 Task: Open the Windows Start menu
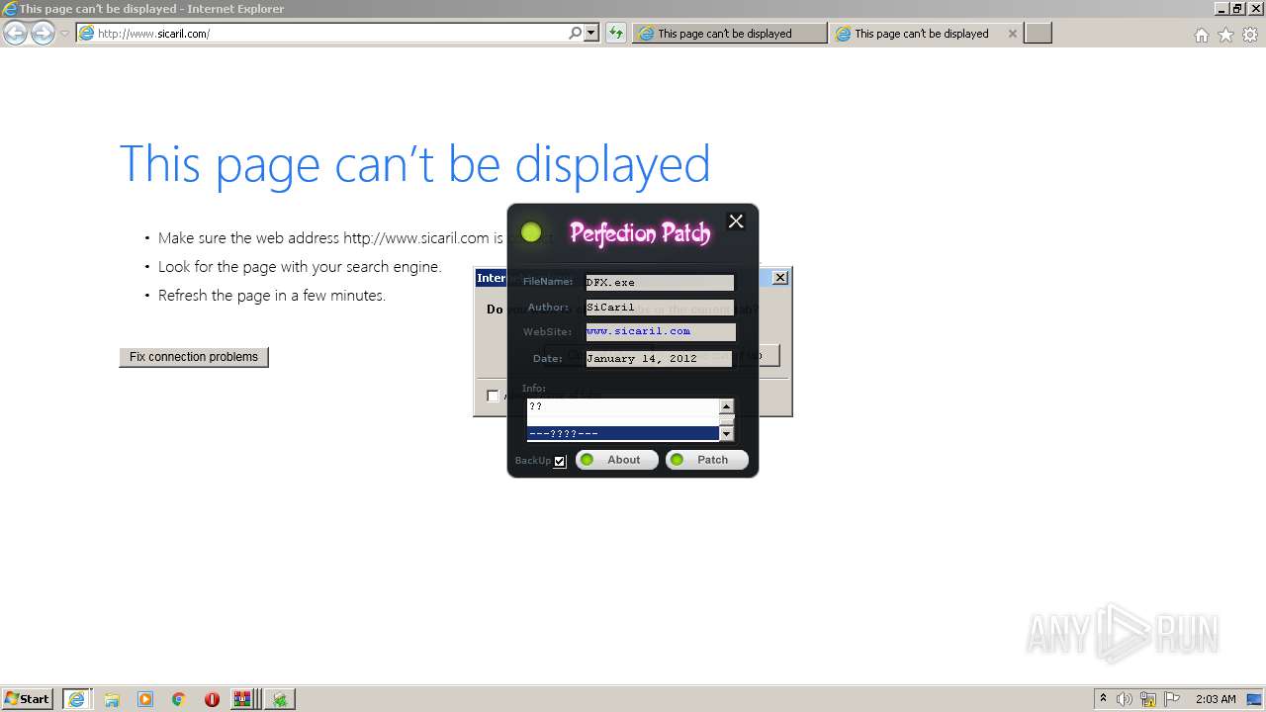tap(28, 698)
